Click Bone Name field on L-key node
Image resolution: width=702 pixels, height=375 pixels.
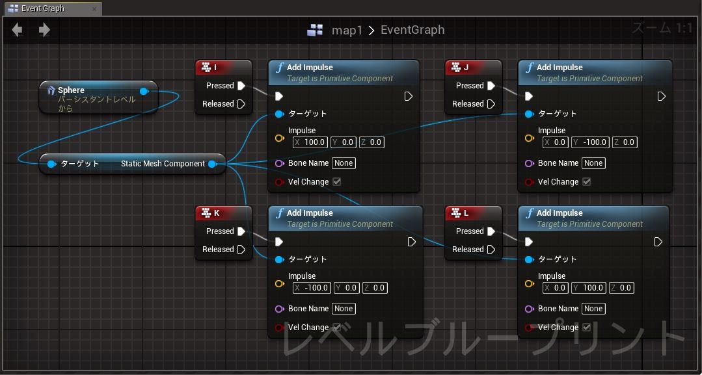point(593,309)
